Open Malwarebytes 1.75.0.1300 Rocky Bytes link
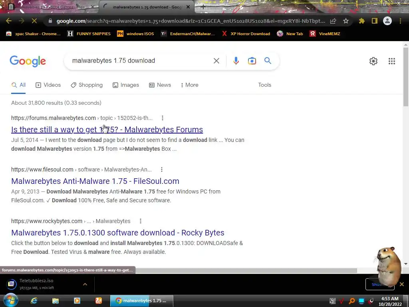The width and height of the screenshot is (409, 307). pyautogui.click(x=118, y=233)
